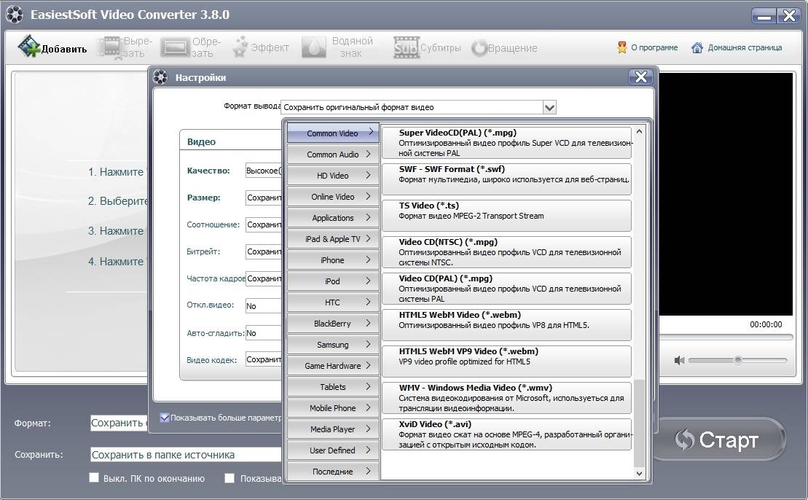Screen dimensions: 808x500
Task: Open the User Defined category
Action: coord(333,450)
